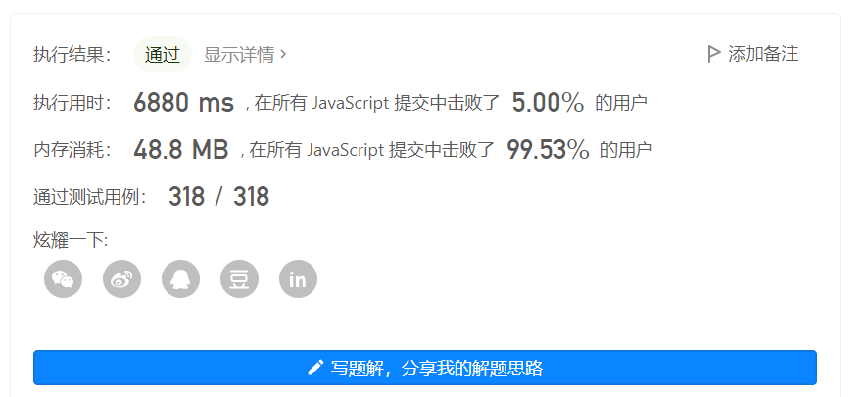Viewport: 865px width, 397px height.
Task: Click the 添加备注 text to add a note
Action: pyautogui.click(x=763, y=54)
